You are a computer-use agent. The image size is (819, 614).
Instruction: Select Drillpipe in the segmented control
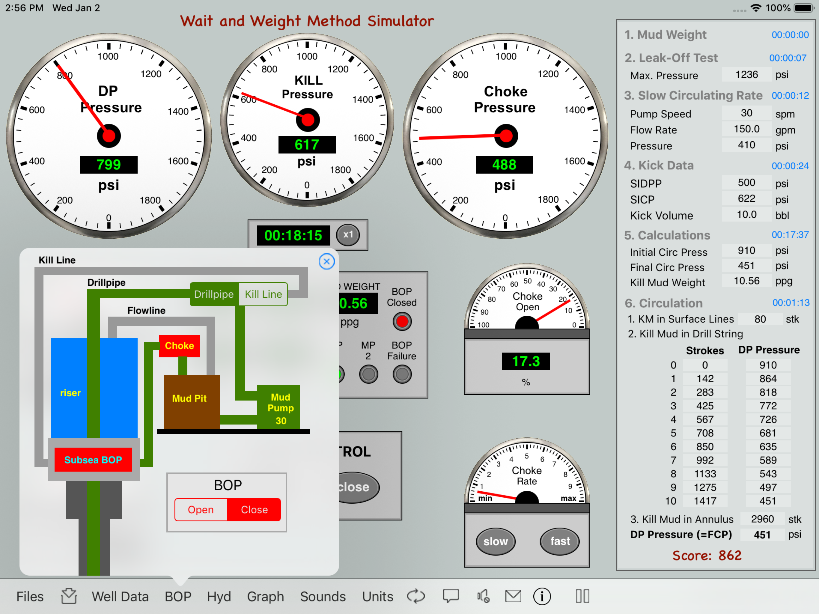coord(214,294)
